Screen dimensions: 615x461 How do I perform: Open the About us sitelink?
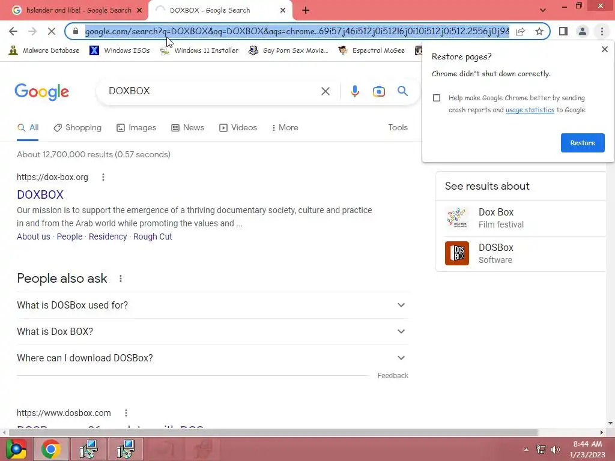point(34,237)
